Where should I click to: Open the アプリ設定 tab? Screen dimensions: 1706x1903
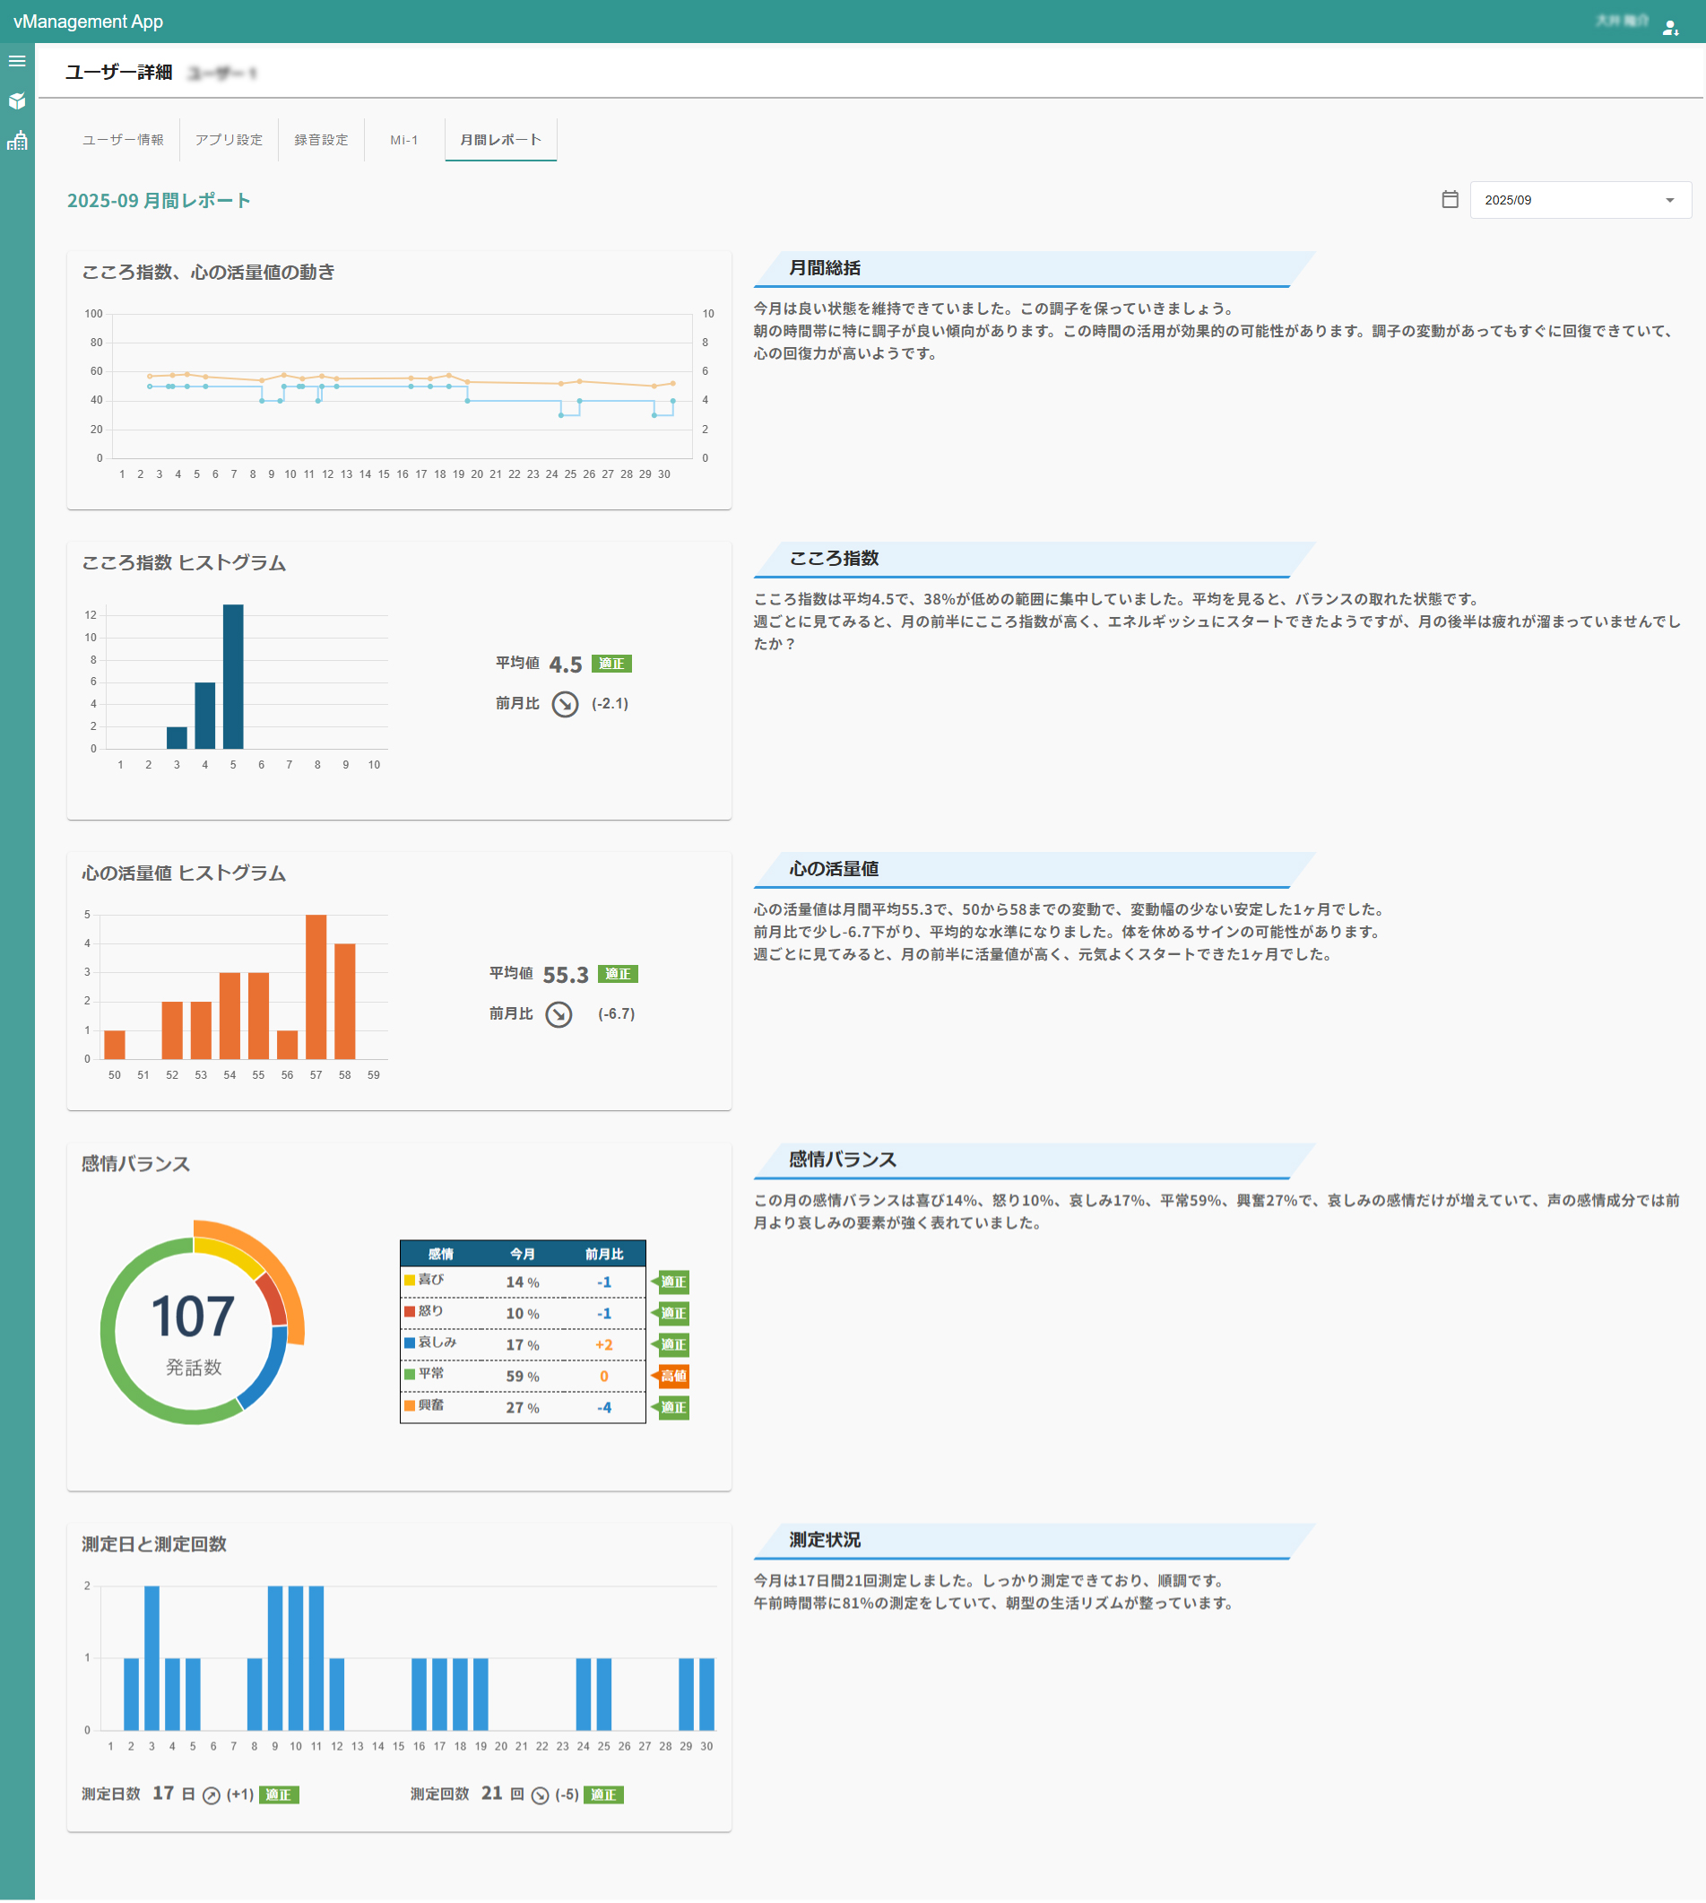tap(229, 139)
